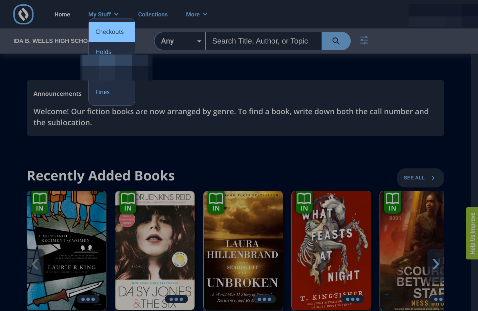Open What Feasts at Night cover
Viewport: 478px width, 311px height.
coord(331,250)
